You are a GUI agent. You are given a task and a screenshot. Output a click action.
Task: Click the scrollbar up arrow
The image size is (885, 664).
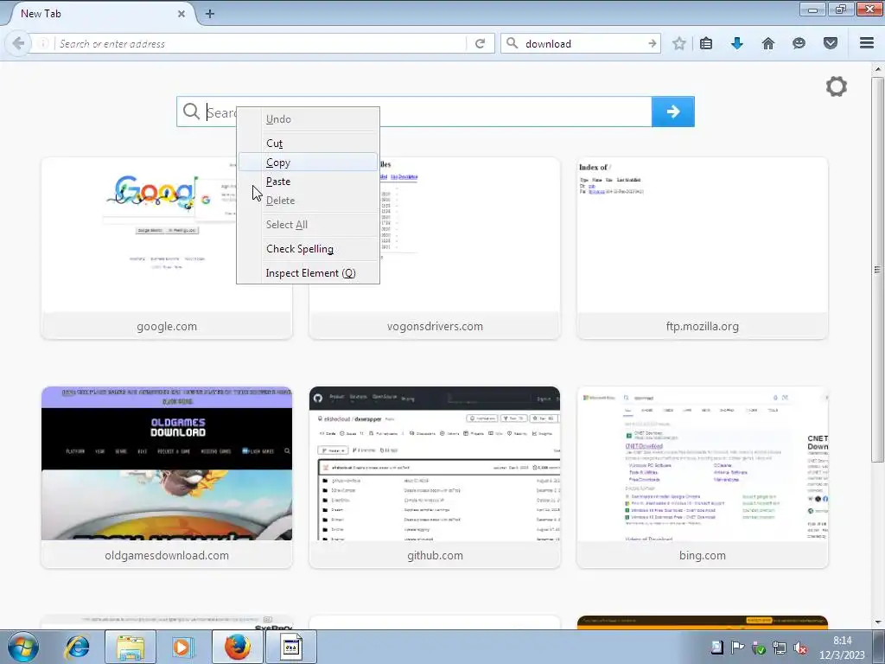[877, 69]
